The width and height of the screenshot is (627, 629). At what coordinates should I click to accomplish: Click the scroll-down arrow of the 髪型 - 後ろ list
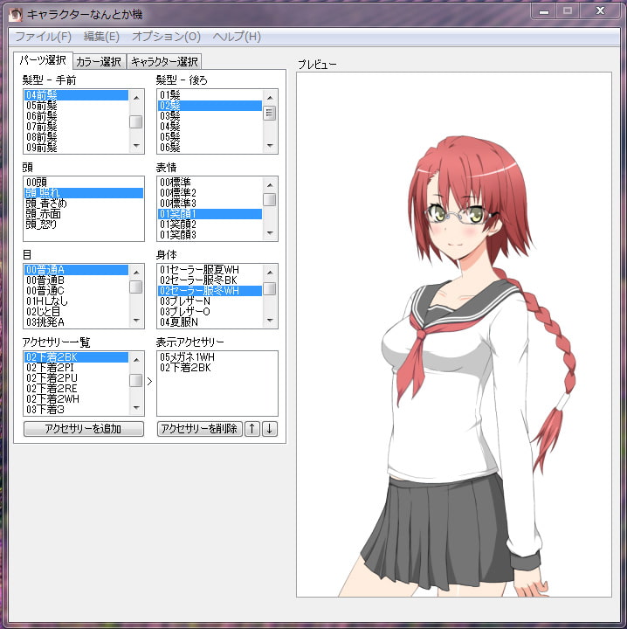[270, 146]
